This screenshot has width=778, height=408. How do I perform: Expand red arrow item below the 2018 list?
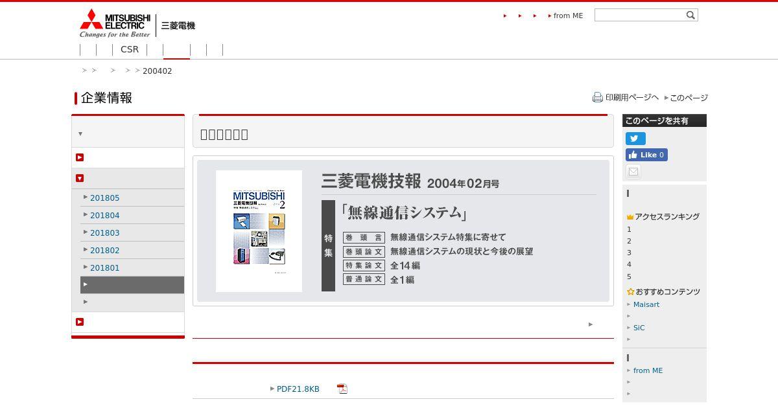(x=80, y=322)
